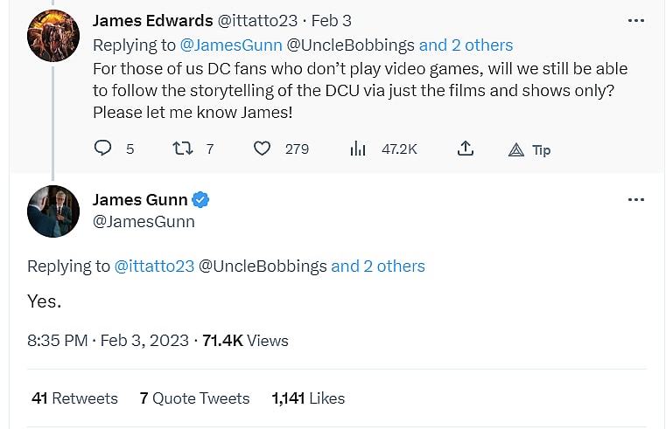The width and height of the screenshot is (666, 429).
Task: Click James Gunn's blue verified badge
Action: pos(201,200)
